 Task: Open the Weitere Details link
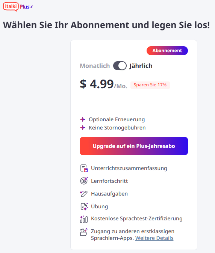point(154,238)
